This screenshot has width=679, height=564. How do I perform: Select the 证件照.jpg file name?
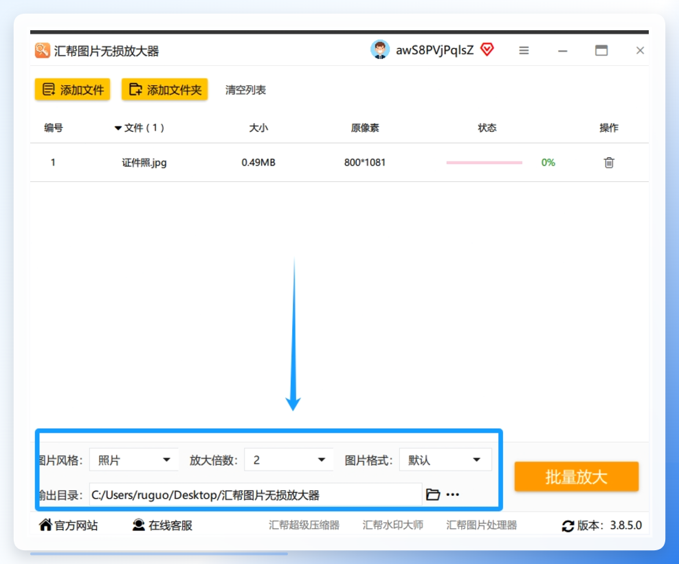[144, 163]
